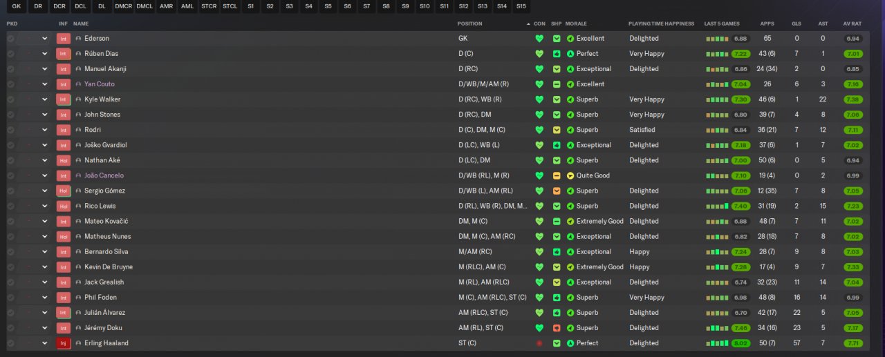Toggle the picked checkmark for Rodri
This screenshot has width=885, height=357.
coord(10,130)
